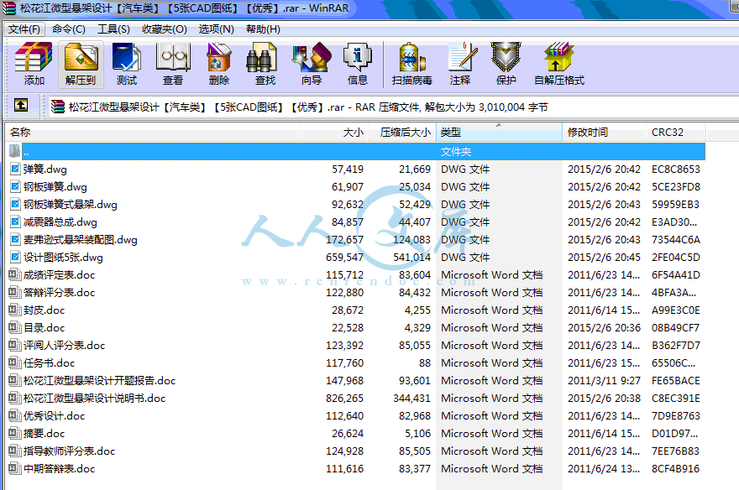Select the file 钢板弹簧式悬架.dwg
Screen dimensions: 739x490
tap(71, 204)
